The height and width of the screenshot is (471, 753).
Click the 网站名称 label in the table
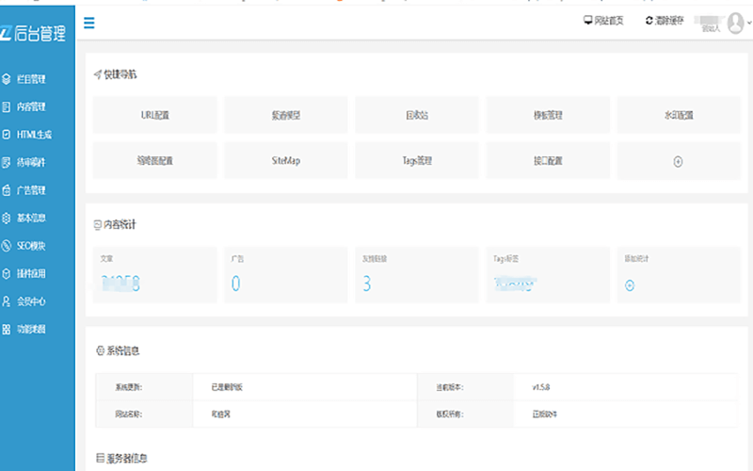coord(129,414)
